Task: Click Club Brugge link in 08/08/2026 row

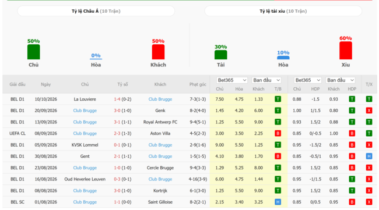Action: (x=85, y=190)
